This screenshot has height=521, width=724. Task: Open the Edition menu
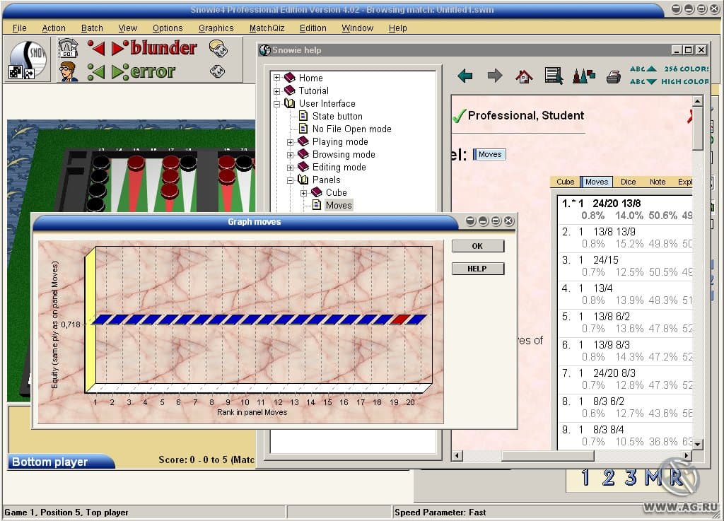click(313, 28)
